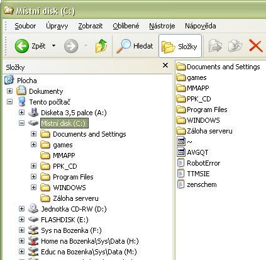Expand Jednotka CD-RW (D:) node
This screenshot has width=266, height=260.
[x=21, y=209]
